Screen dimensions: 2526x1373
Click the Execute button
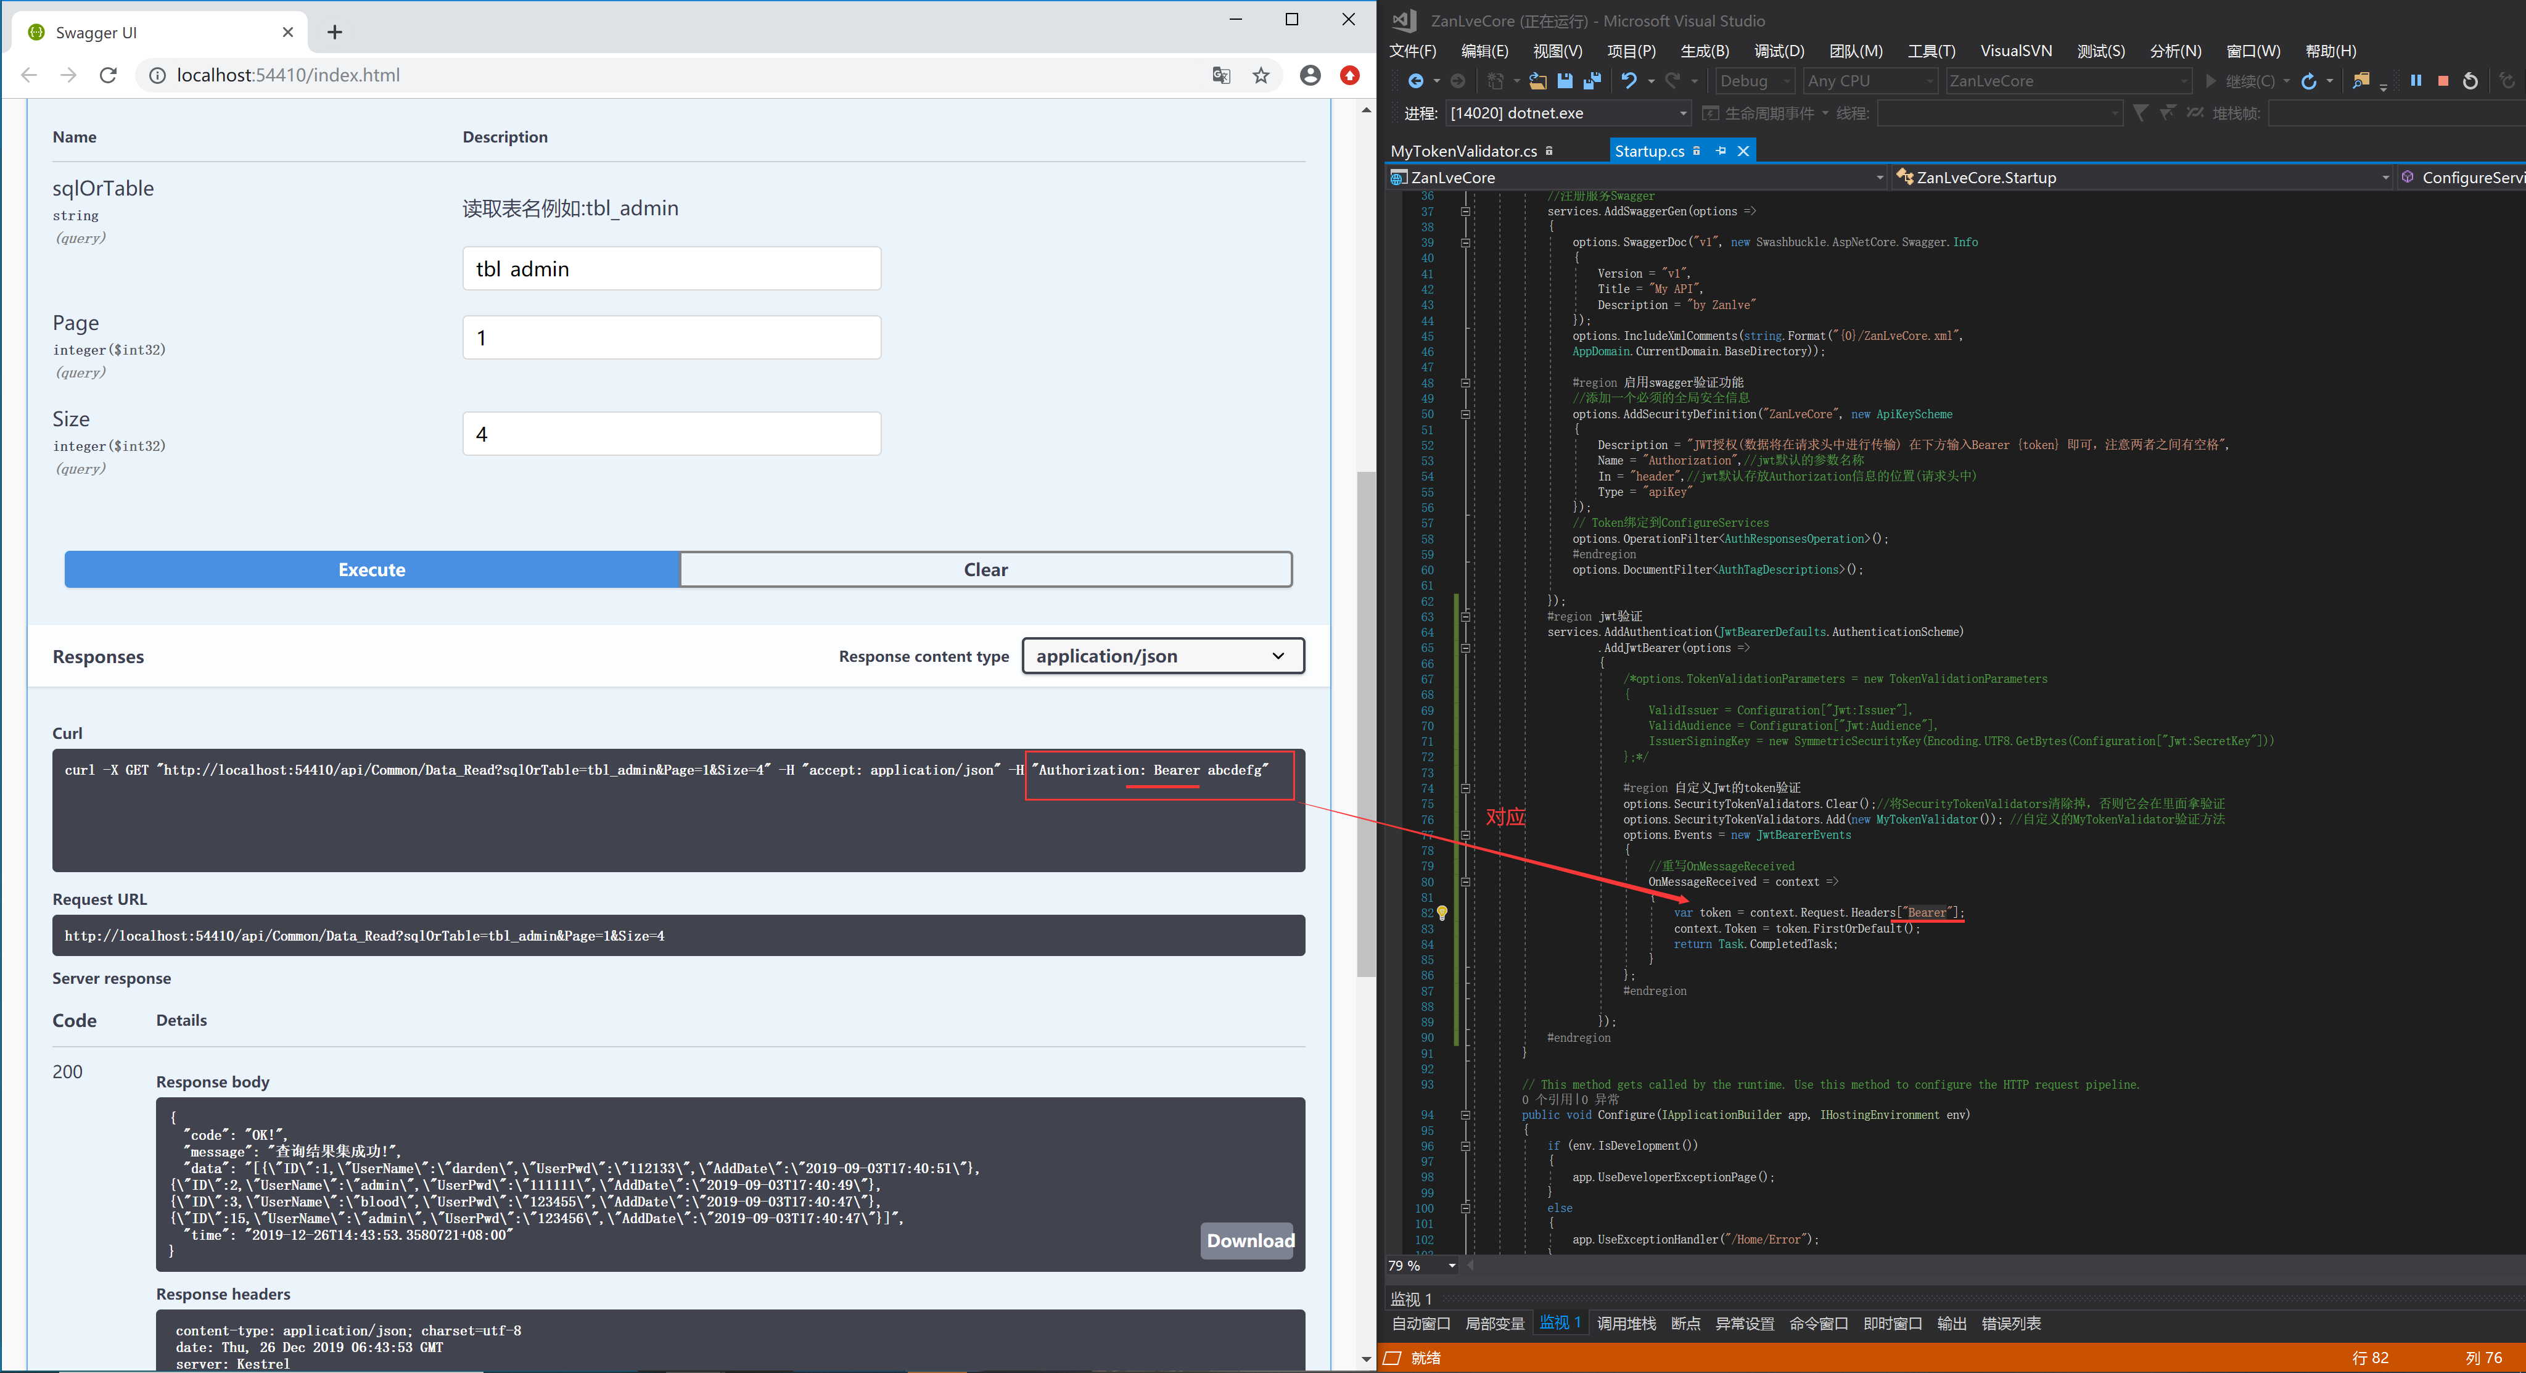tap(372, 570)
